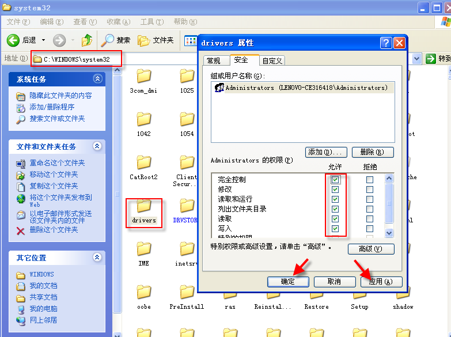Open the Search (搜索) toolbar button
The width and height of the screenshot is (451, 337).
pyautogui.click(x=116, y=40)
